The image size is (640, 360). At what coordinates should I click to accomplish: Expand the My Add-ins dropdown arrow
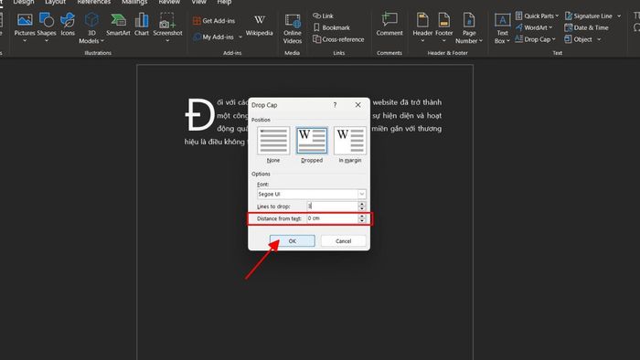tap(240, 37)
